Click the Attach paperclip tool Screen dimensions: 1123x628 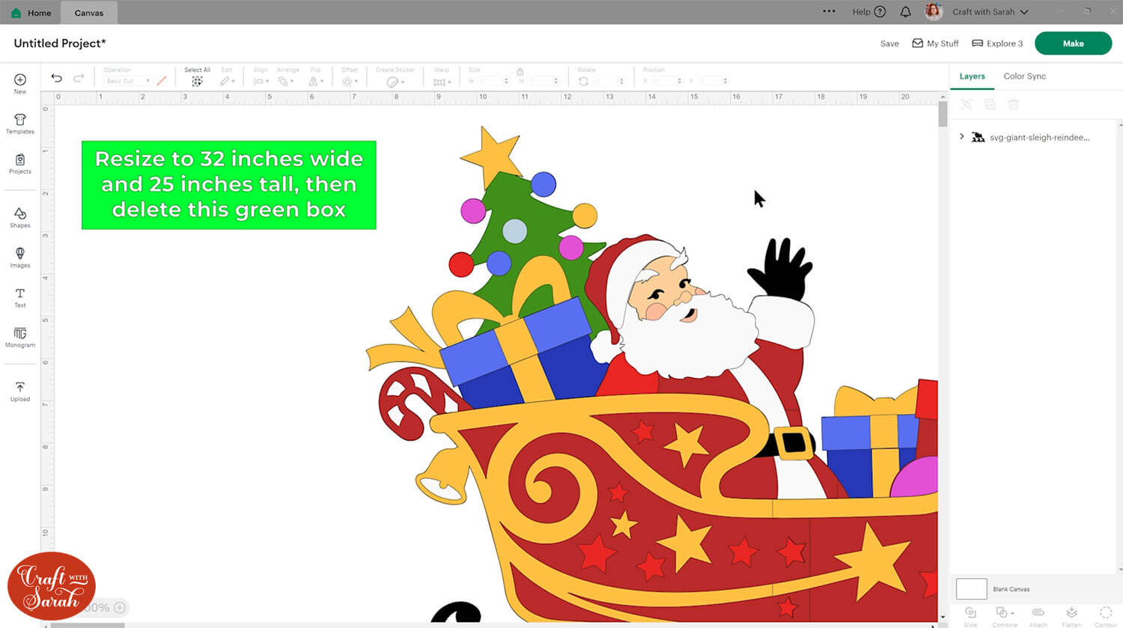pyautogui.click(x=1038, y=616)
